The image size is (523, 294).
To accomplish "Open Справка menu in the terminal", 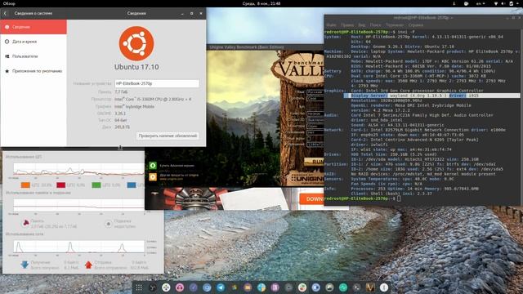I will point(416,25).
